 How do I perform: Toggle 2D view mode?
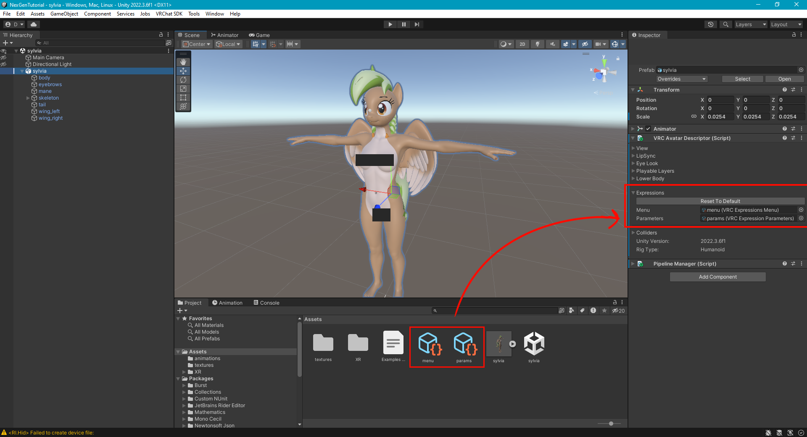522,44
